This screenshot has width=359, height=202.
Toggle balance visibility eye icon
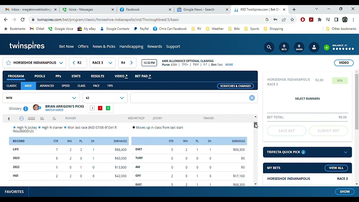click(346, 45)
